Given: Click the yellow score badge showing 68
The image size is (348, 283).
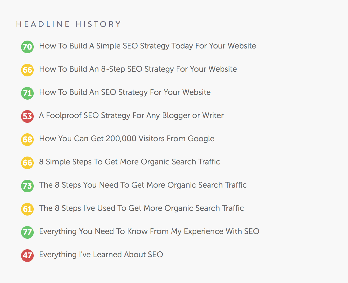Looking at the screenshot, I should [x=27, y=139].
